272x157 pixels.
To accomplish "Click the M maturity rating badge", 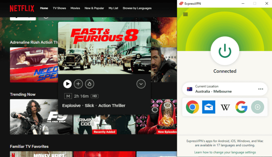I will pos(68,96).
